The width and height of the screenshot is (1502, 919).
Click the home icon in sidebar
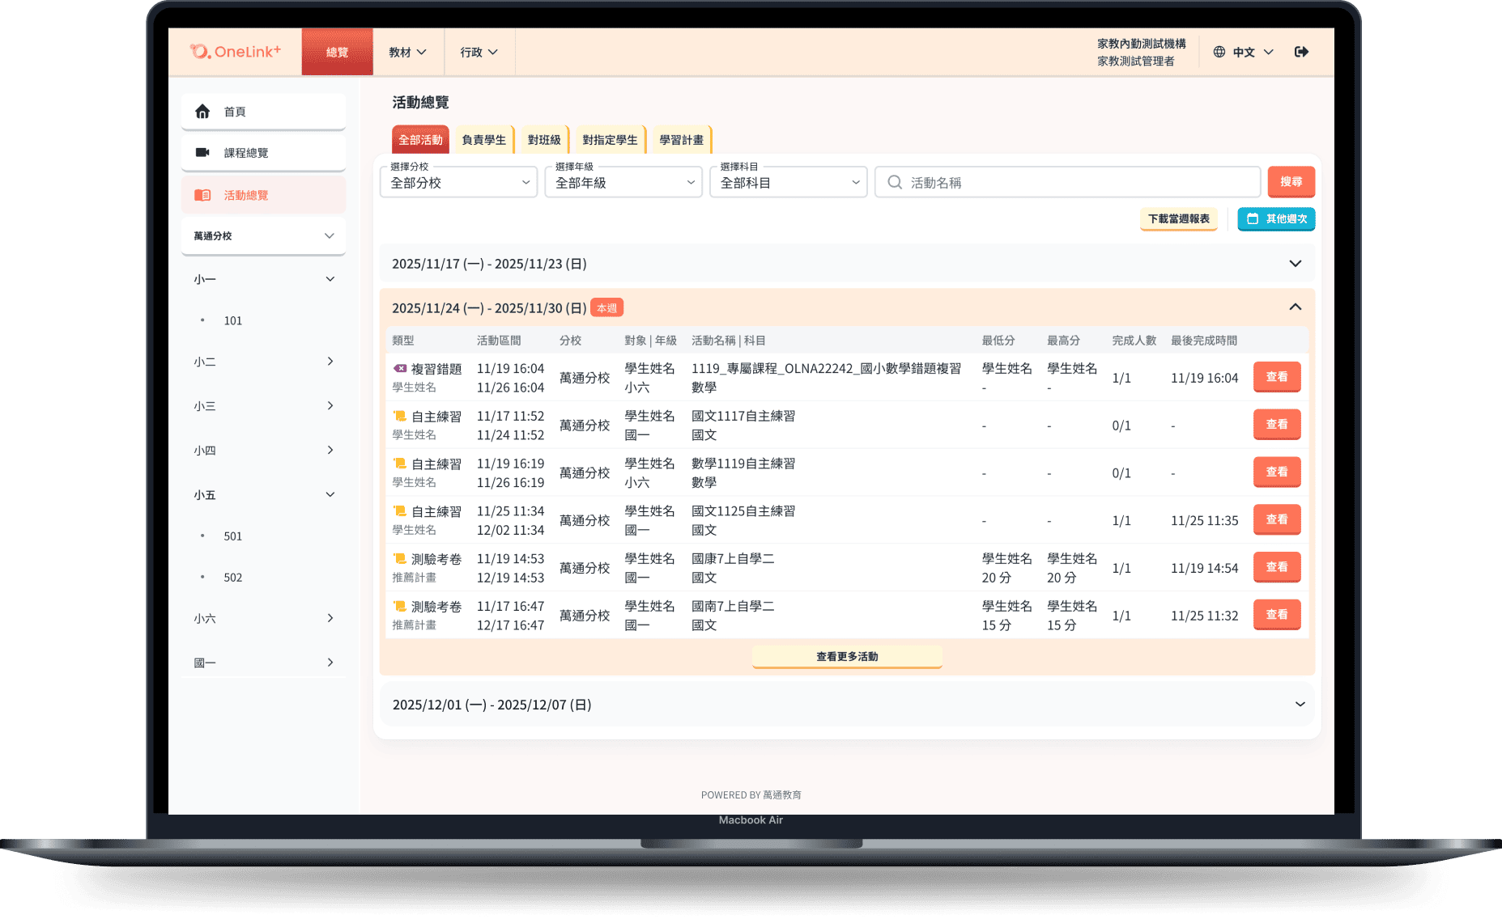pos(202,112)
